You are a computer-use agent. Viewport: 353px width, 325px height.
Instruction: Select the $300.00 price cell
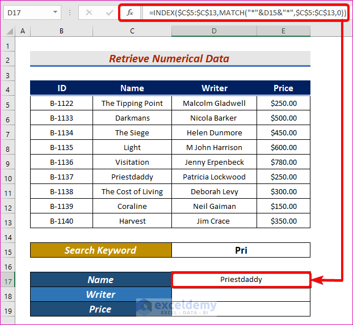283,191
